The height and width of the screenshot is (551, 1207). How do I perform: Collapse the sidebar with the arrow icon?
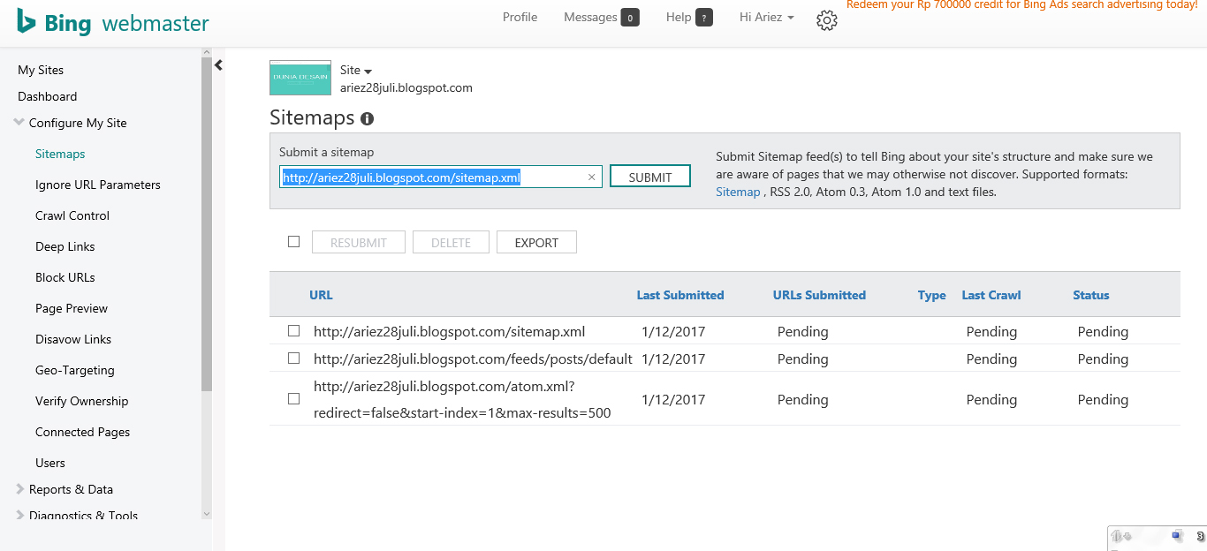tap(218, 64)
